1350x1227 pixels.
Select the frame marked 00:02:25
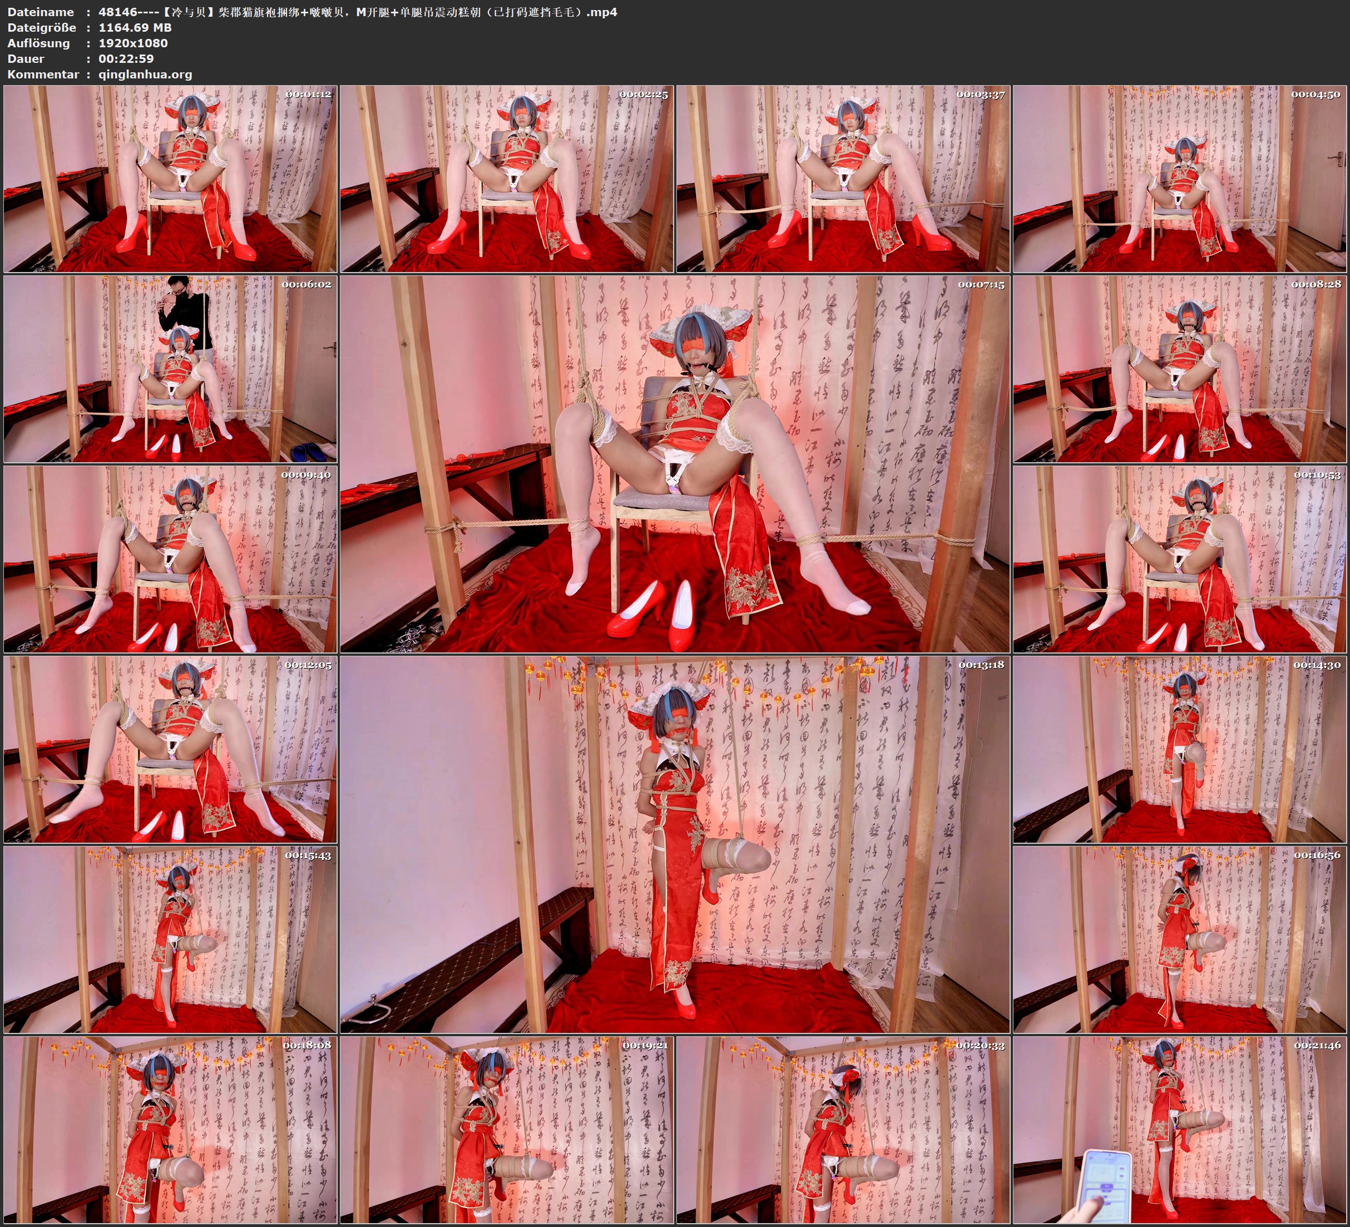(507, 179)
